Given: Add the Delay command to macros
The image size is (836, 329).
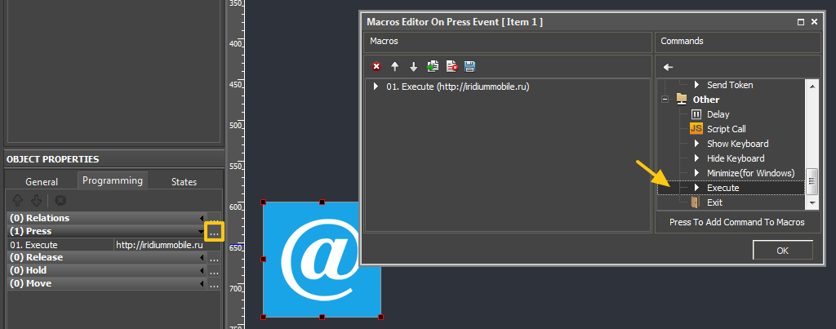Looking at the screenshot, I should (x=718, y=114).
